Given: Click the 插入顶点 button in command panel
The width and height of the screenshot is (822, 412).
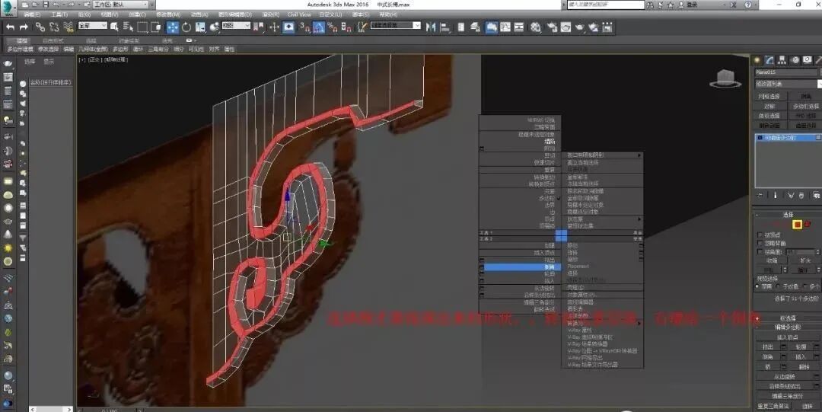Looking at the screenshot, I should tap(788, 337).
